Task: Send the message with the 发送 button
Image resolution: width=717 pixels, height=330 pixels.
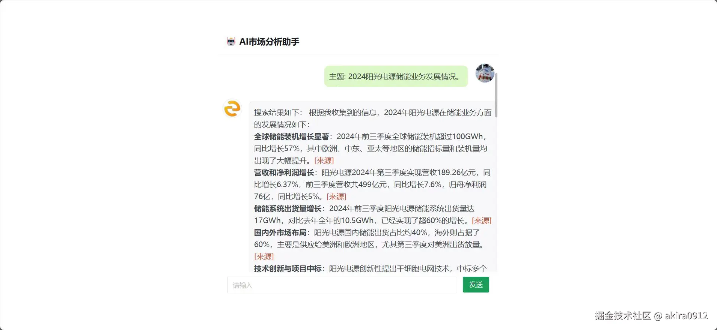Action: pos(476,285)
